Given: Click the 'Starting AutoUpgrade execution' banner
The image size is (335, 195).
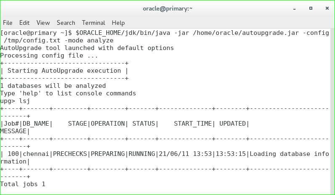Looking at the screenshot, I should pyautogui.click(x=64, y=71).
